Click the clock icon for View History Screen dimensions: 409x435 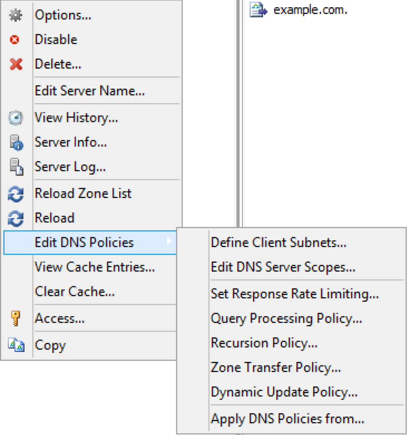[16, 118]
